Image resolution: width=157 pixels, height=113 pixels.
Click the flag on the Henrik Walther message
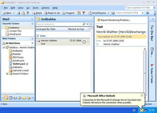[x=88, y=42]
